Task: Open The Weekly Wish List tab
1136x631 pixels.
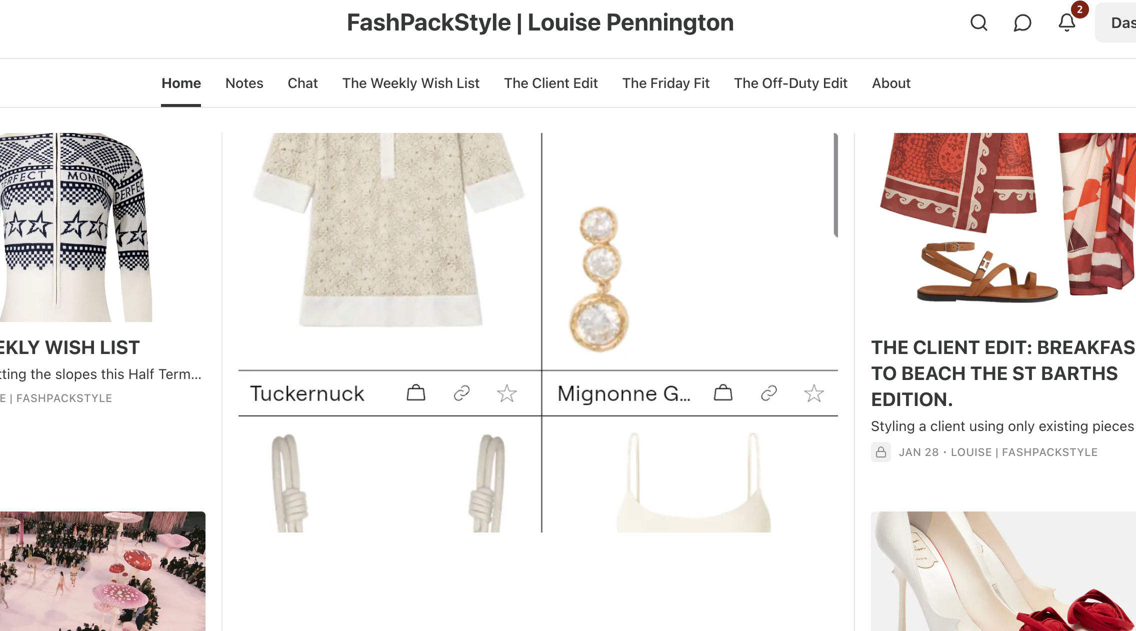Action: [x=410, y=83]
